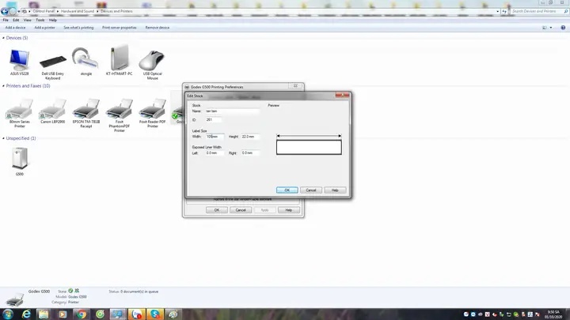This screenshot has height=320, width=570.
Task: Click Cancel in Printing Preferences window
Action: tap(241, 210)
